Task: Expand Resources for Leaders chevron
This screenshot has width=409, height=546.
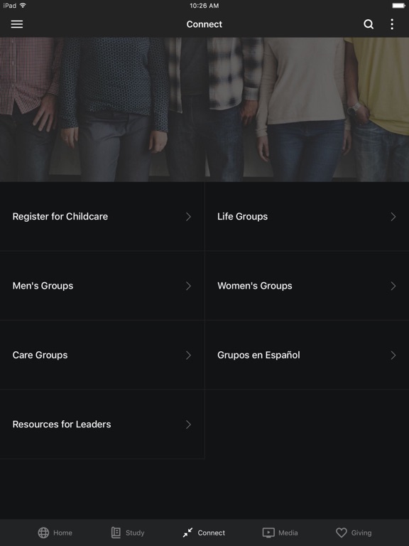Action: tap(188, 424)
